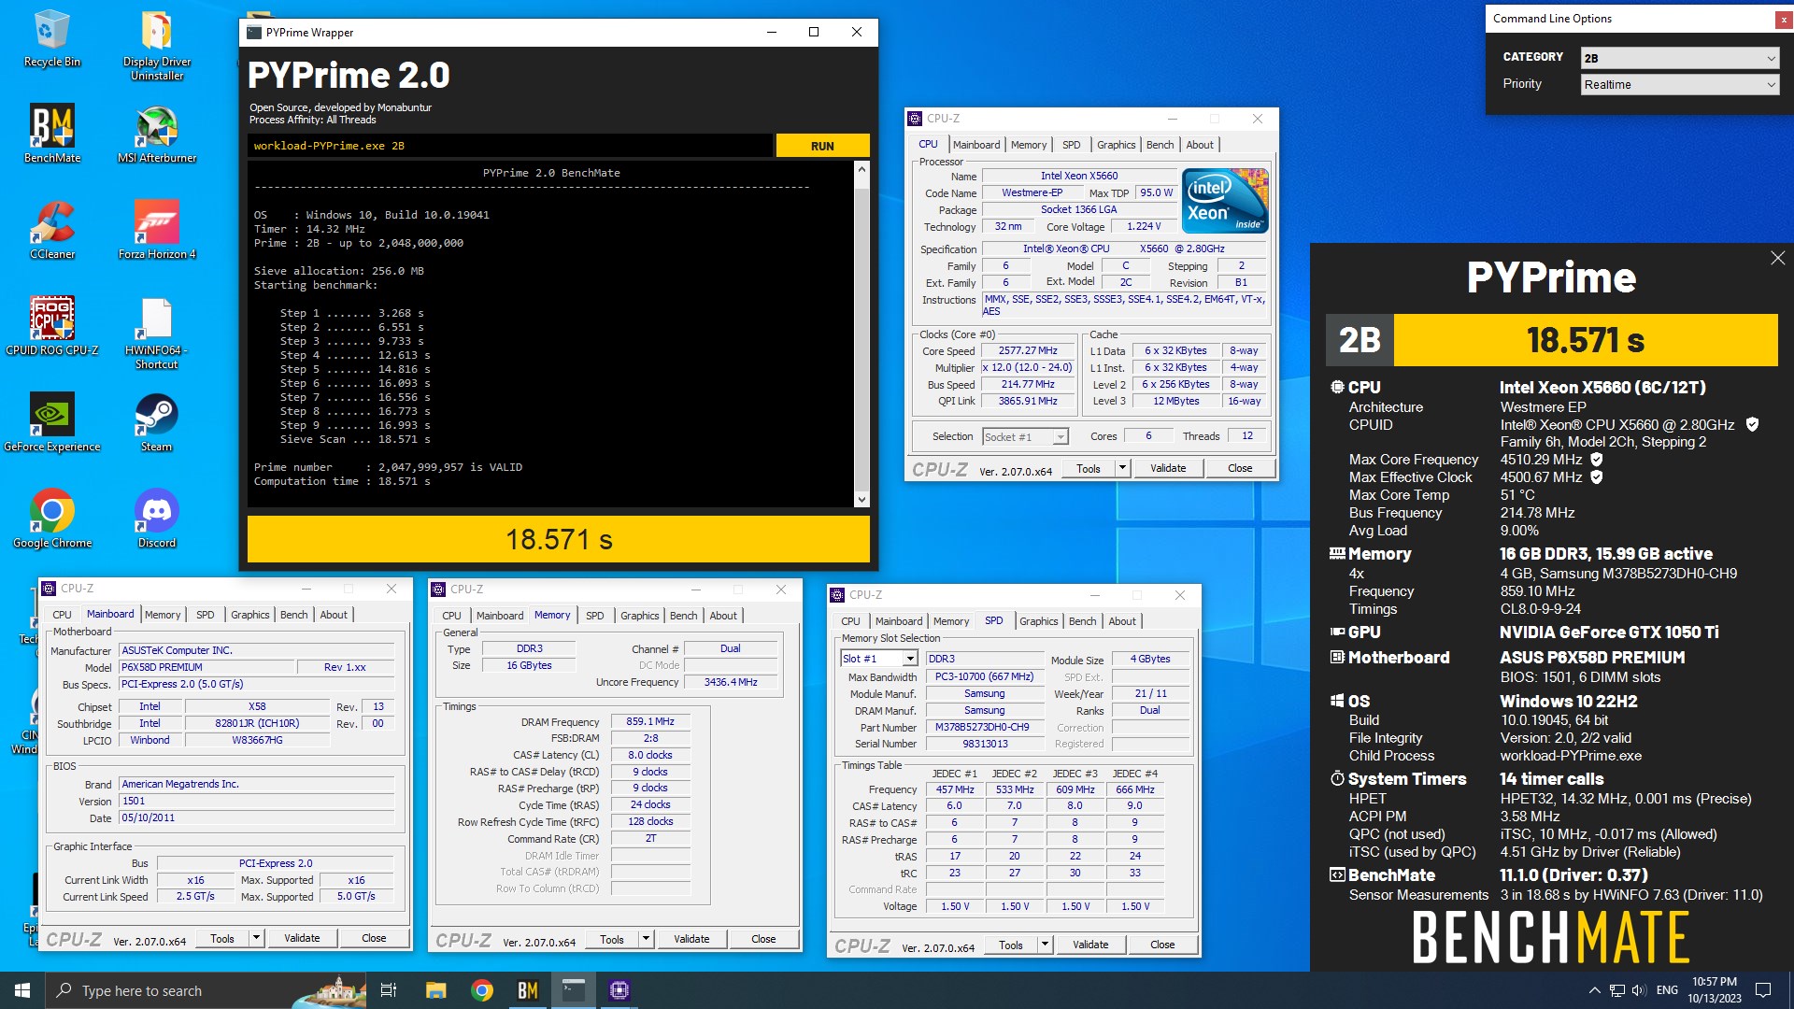The height and width of the screenshot is (1009, 1794).
Task: Click the clock and date in taskbar
Action: pos(1714,990)
